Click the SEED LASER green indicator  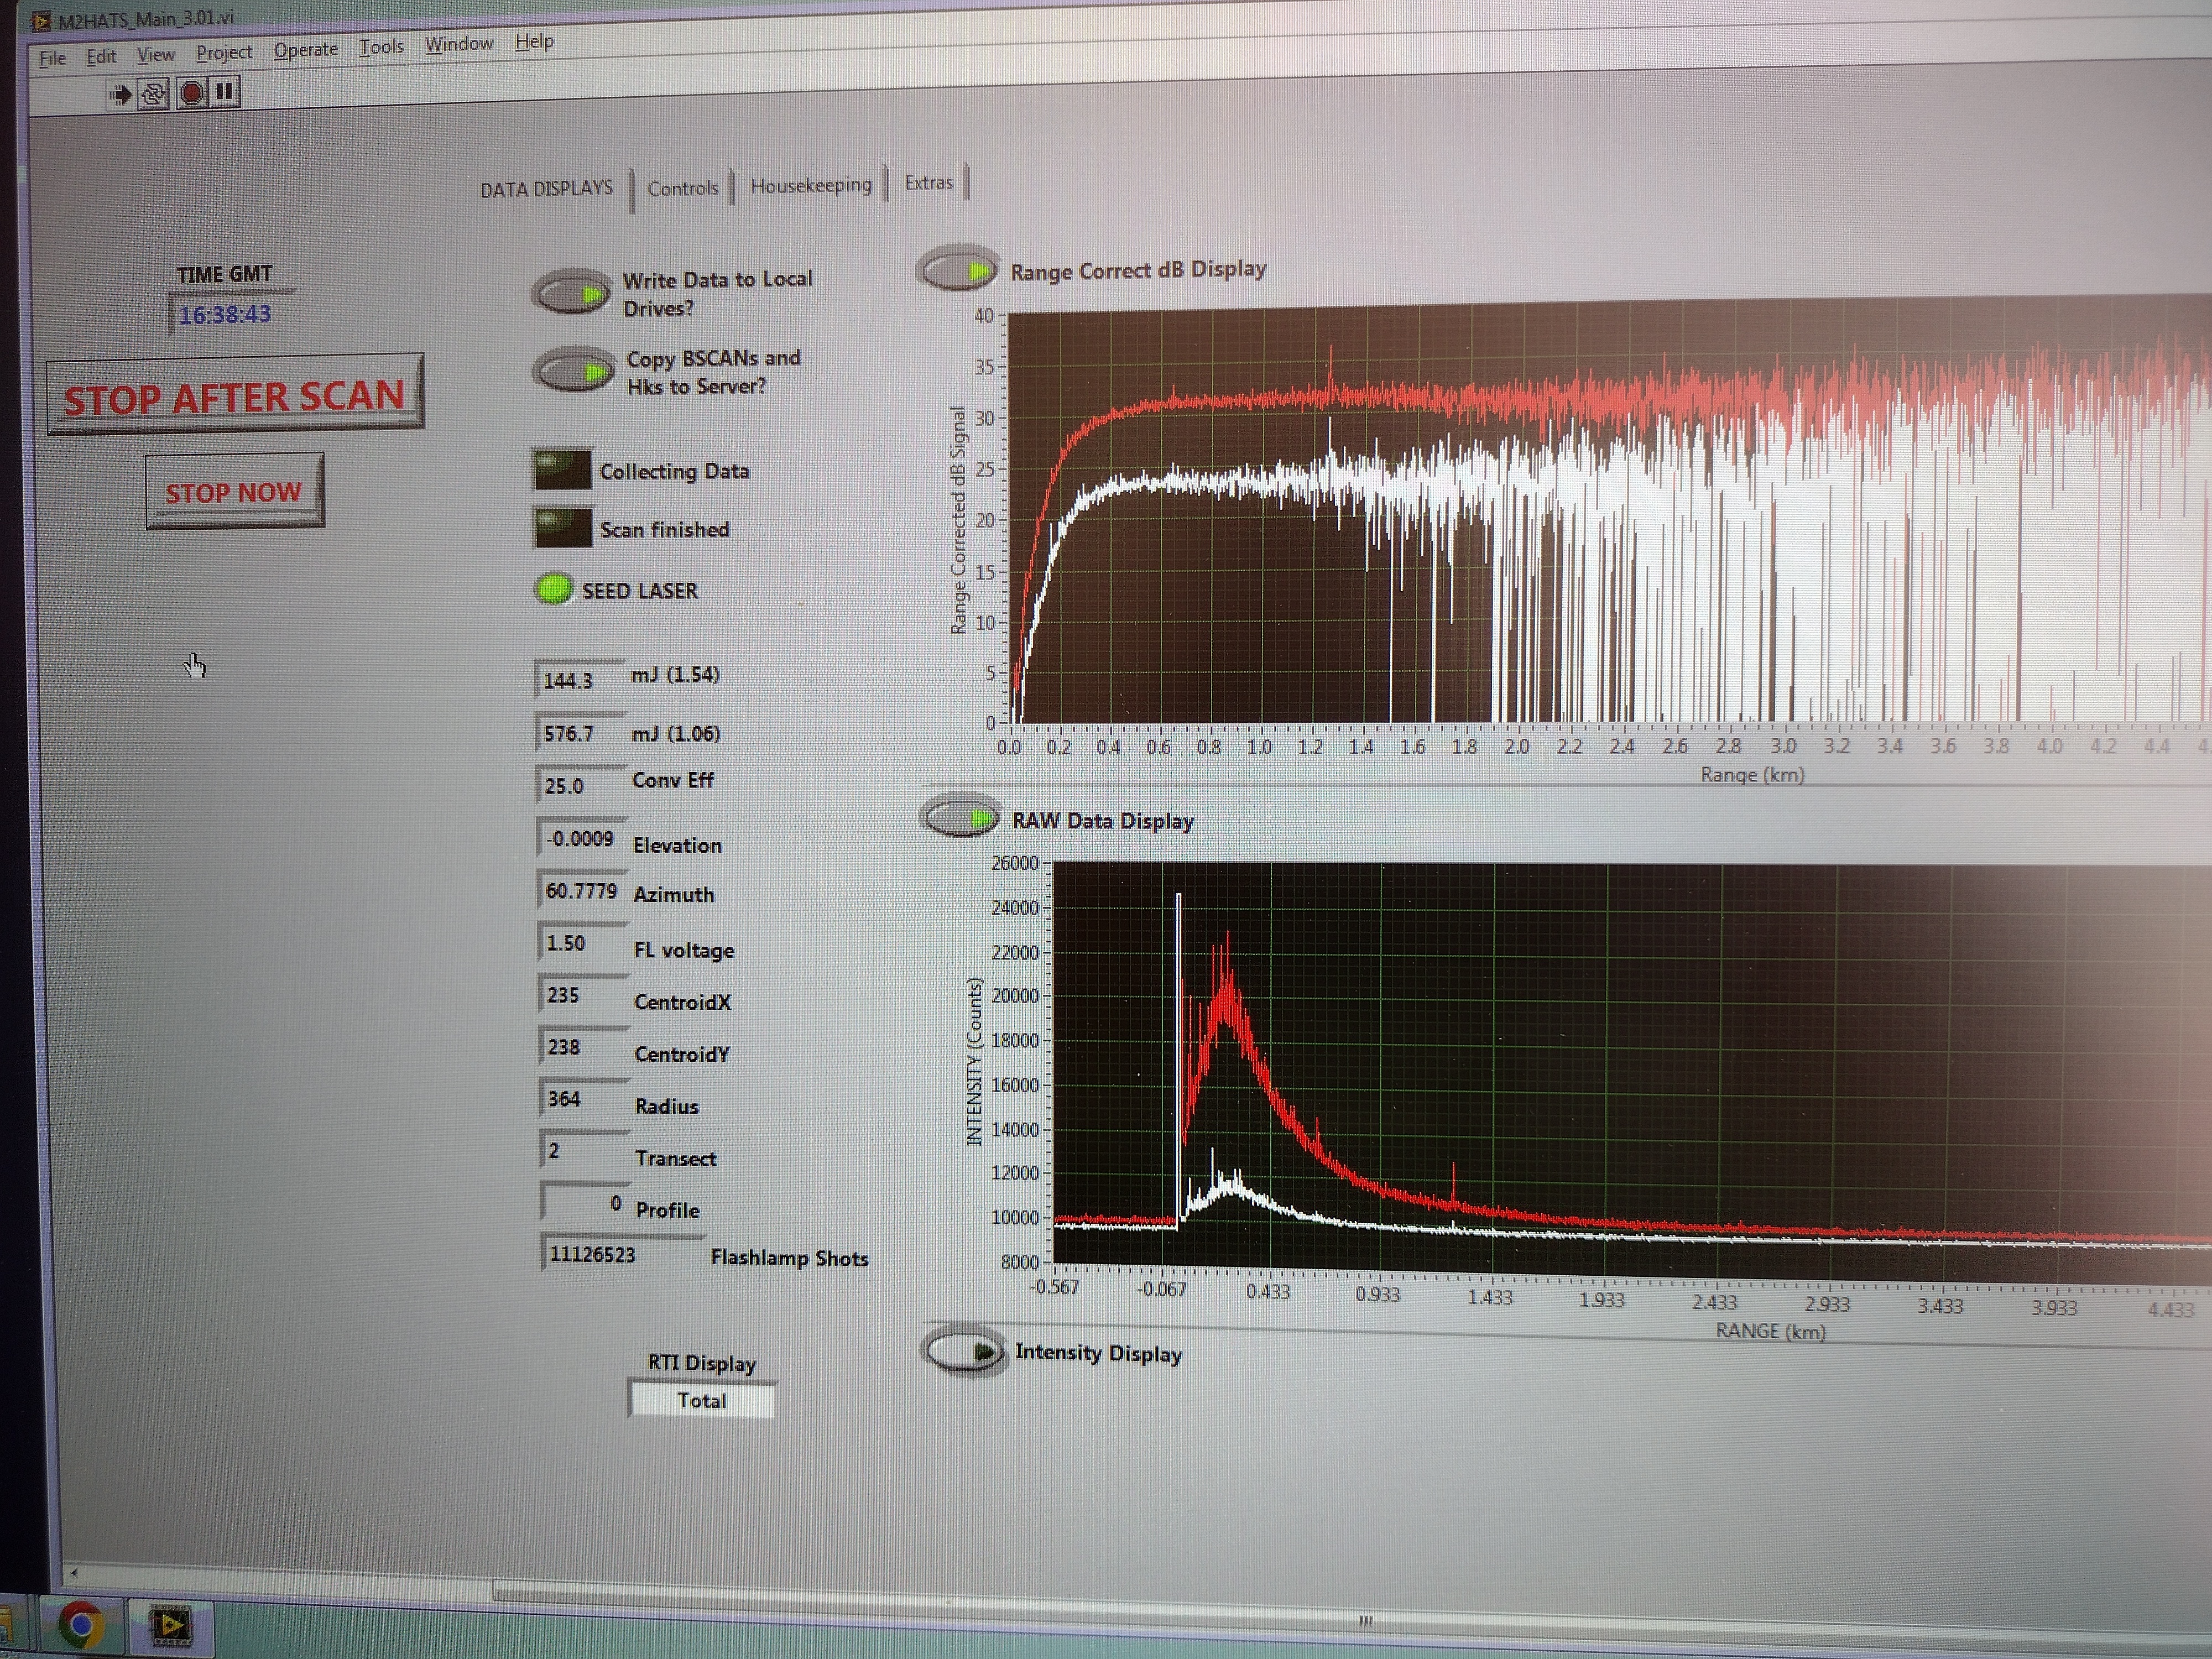553,589
